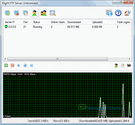Open the help question mark icon
The image size is (135, 125).
click(x=118, y=13)
